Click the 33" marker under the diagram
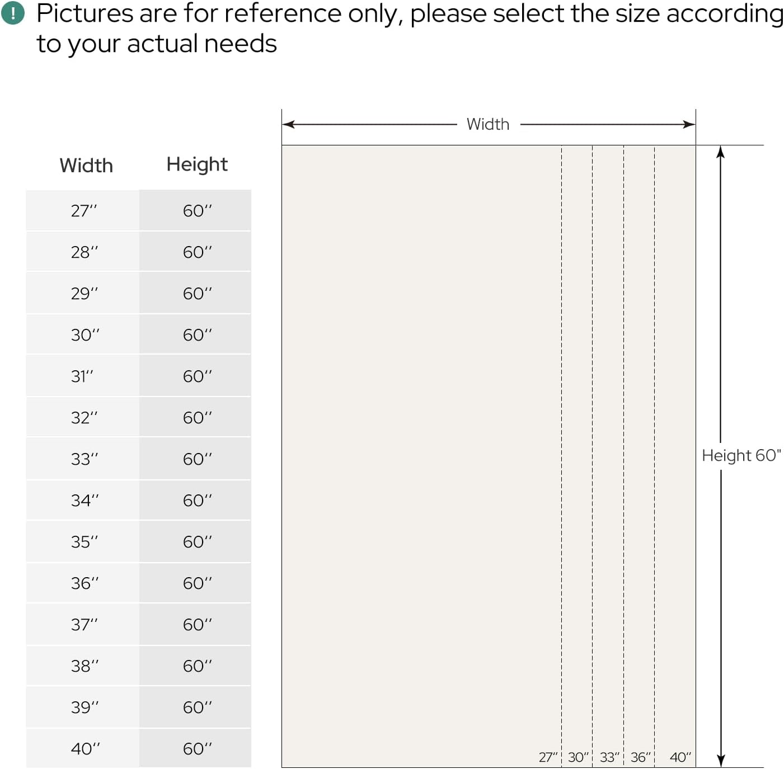Image resolution: width=784 pixels, height=769 pixels. 609,757
